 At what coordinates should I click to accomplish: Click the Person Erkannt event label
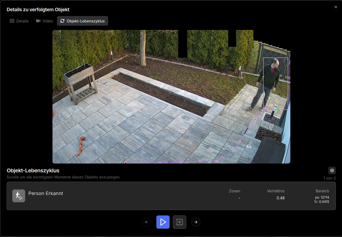tap(46, 193)
